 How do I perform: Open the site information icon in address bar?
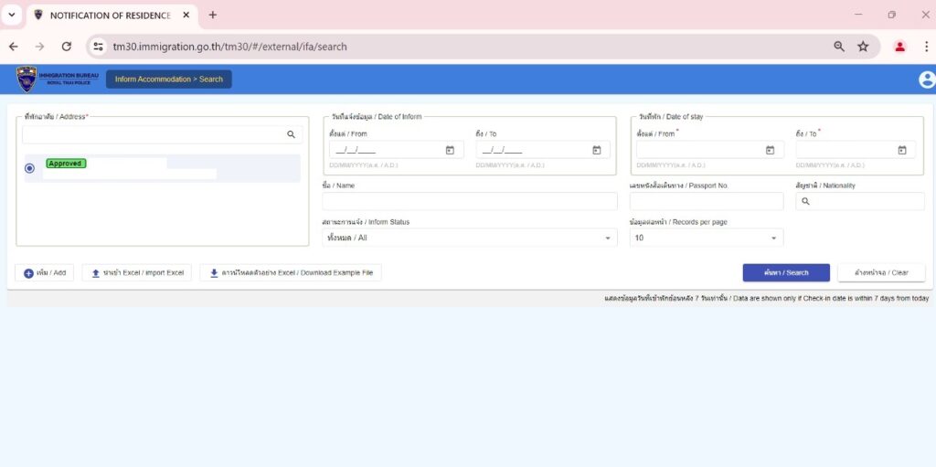pos(99,47)
